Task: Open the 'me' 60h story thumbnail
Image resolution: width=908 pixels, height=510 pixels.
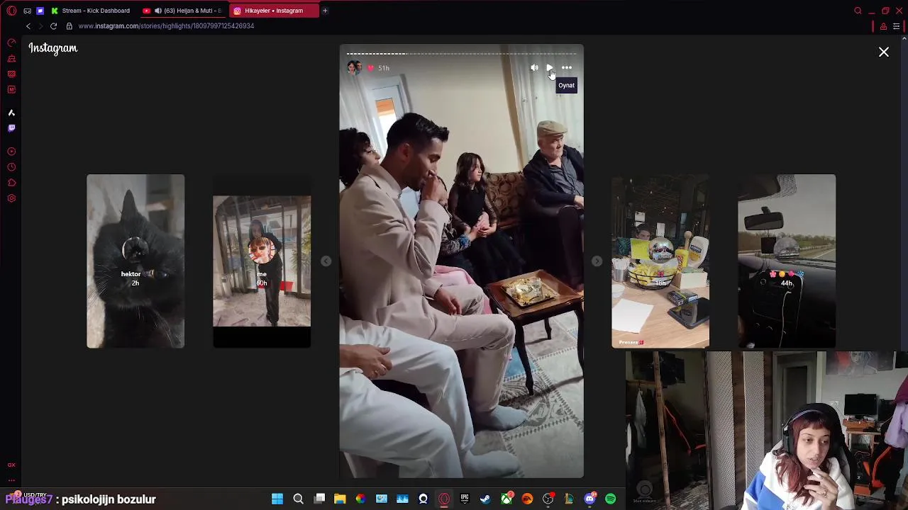Action: coord(262,261)
